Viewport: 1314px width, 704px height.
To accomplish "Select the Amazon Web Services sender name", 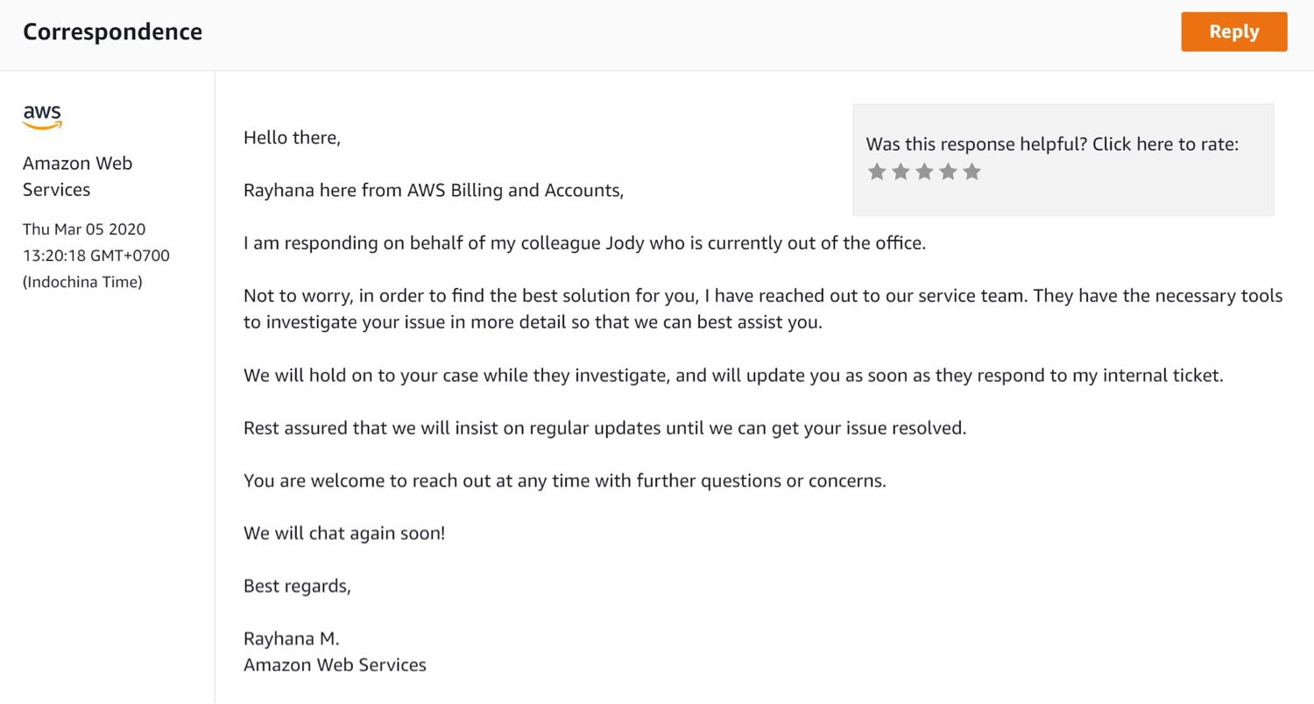I will [x=77, y=176].
